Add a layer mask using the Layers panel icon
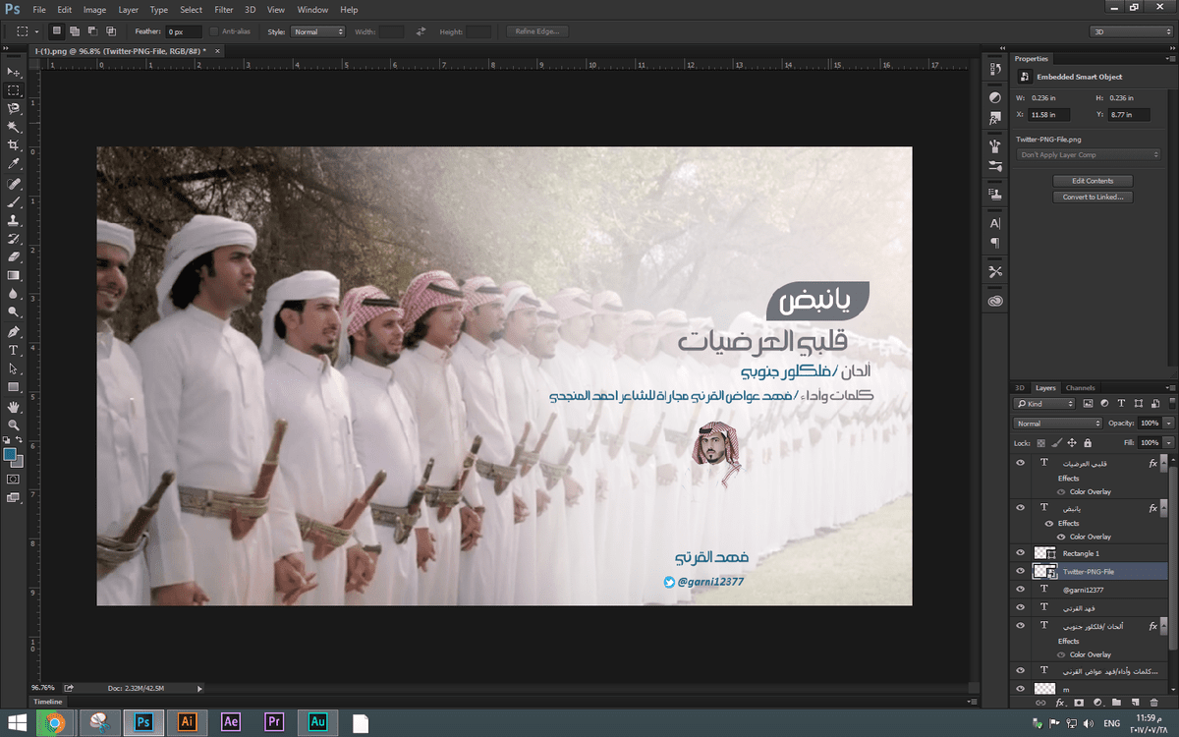The width and height of the screenshot is (1179, 737). (x=1079, y=703)
